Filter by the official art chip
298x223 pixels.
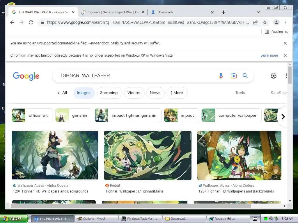pyautogui.click(x=32, y=115)
